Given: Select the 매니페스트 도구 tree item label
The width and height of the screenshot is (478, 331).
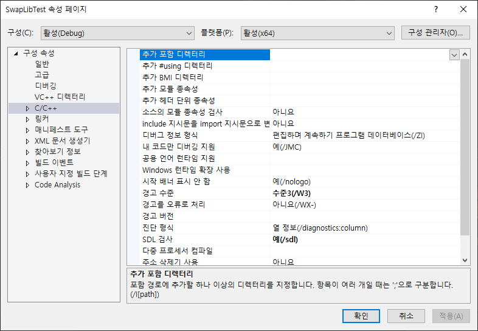Looking at the screenshot, I should 61,130.
